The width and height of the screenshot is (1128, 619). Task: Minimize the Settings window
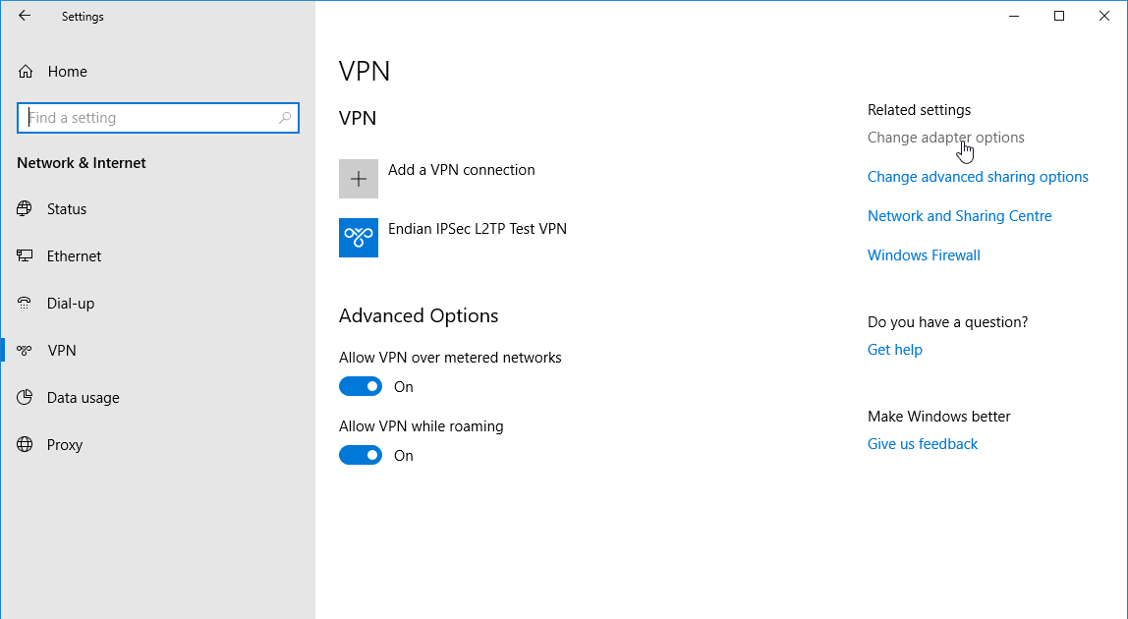pos(1014,16)
